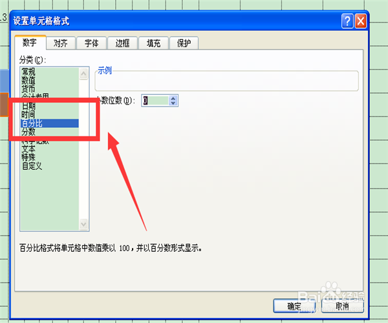Switch to the 边框 tab

(122, 43)
